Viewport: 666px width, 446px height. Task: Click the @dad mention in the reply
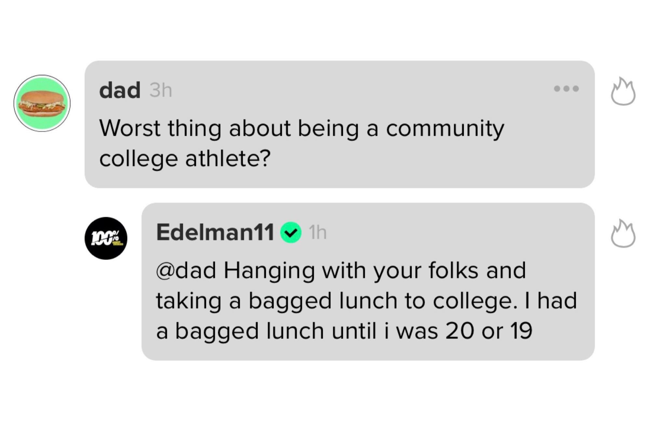(x=186, y=270)
